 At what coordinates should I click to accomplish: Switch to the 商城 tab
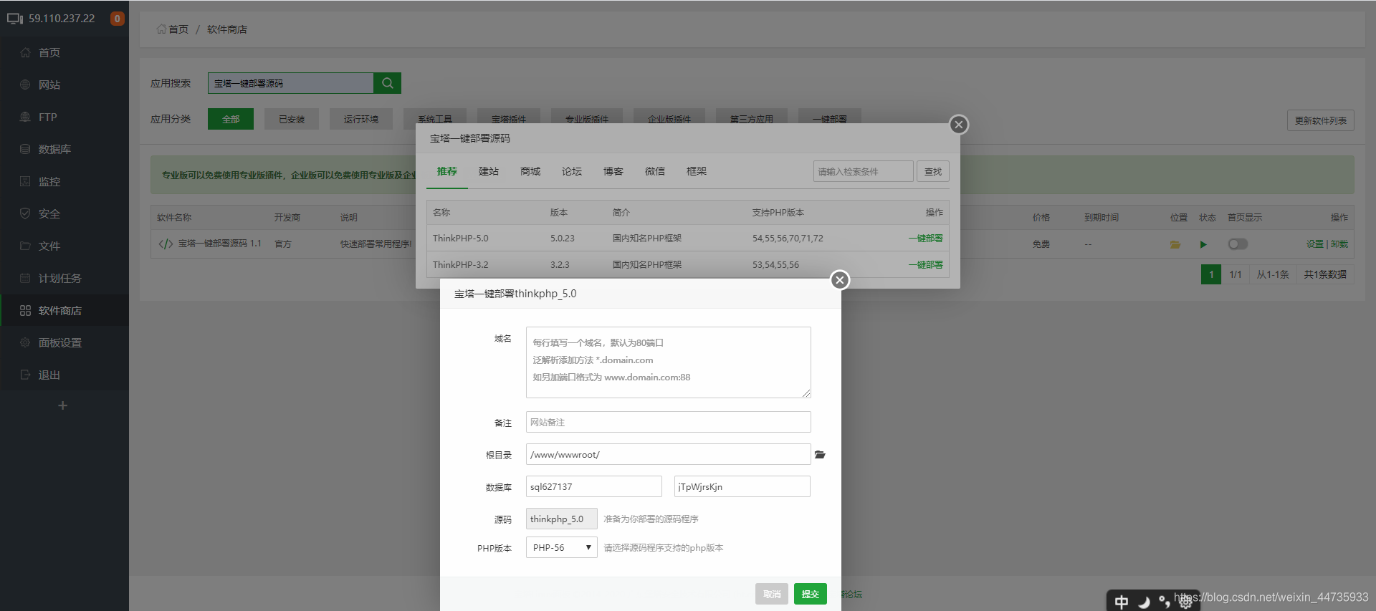point(530,171)
